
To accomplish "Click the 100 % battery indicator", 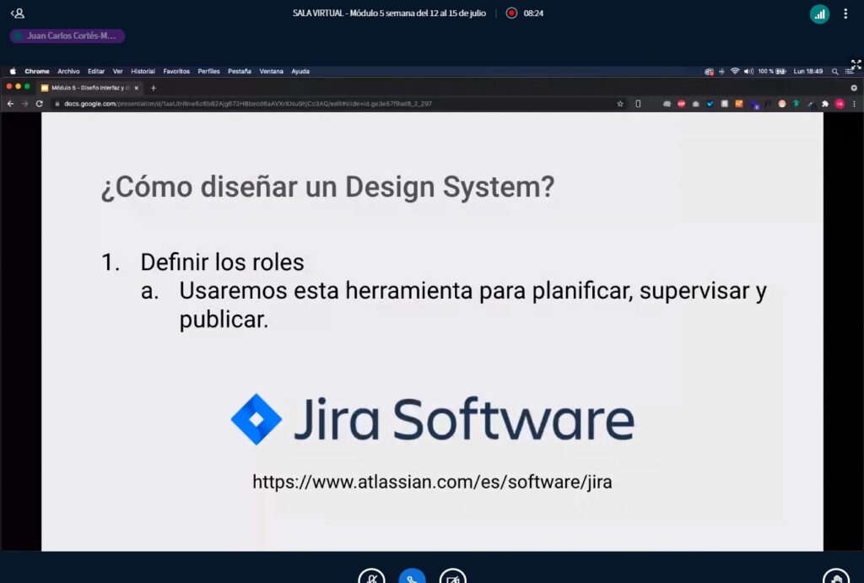I will pos(771,71).
